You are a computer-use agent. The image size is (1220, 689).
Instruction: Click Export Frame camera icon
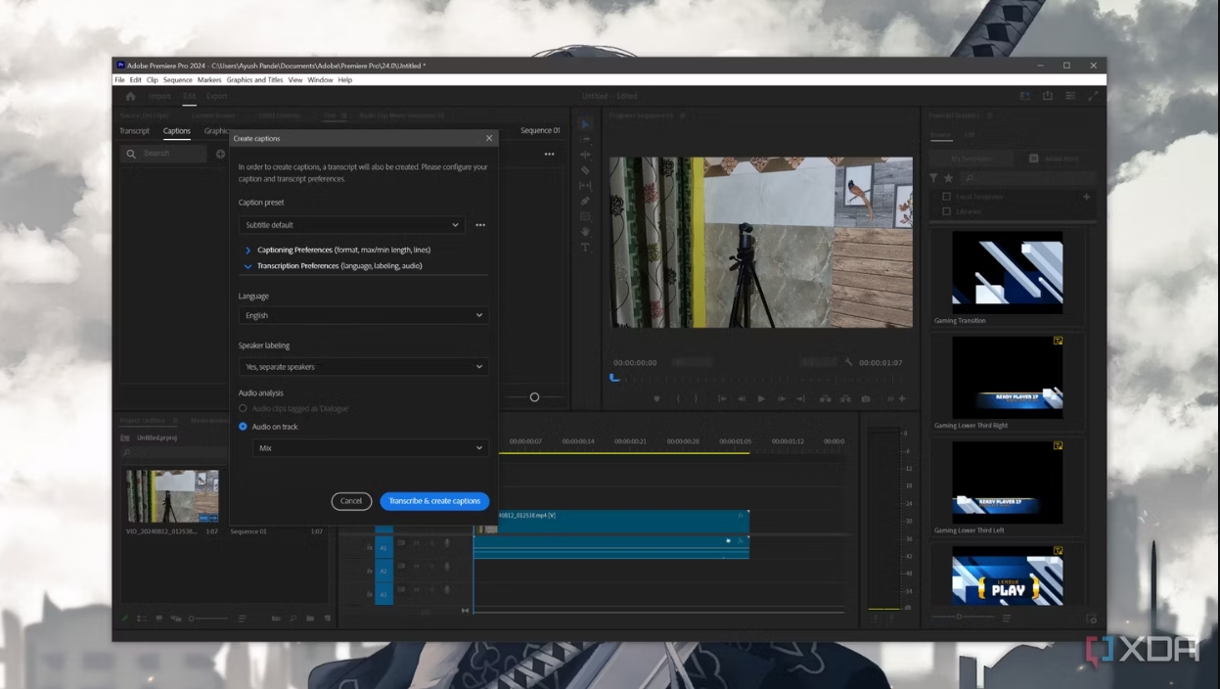[866, 399]
